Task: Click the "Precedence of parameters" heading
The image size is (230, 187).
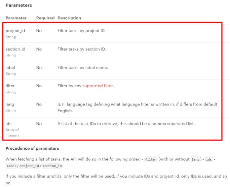Action: [32, 148]
